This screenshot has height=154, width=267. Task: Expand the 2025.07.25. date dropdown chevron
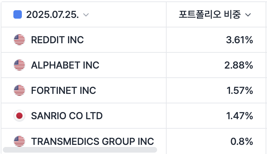click(x=86, y=15)
